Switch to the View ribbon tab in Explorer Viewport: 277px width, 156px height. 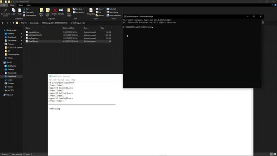point(29,5)
